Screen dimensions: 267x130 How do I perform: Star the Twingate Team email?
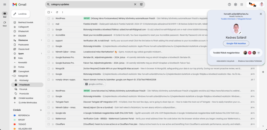[x=53, y=102]
